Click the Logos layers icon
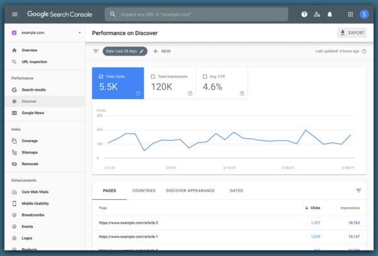 tap(14, 238)
